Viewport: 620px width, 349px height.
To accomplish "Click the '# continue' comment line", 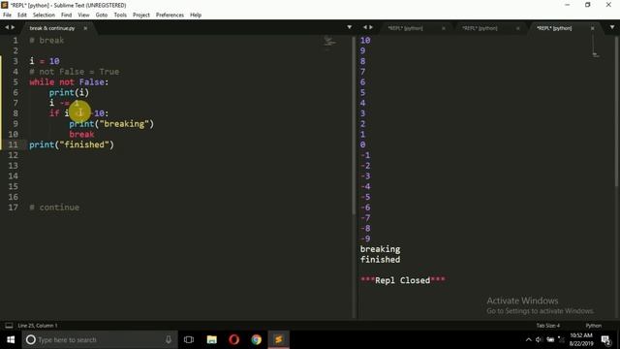I will [54, 207].
